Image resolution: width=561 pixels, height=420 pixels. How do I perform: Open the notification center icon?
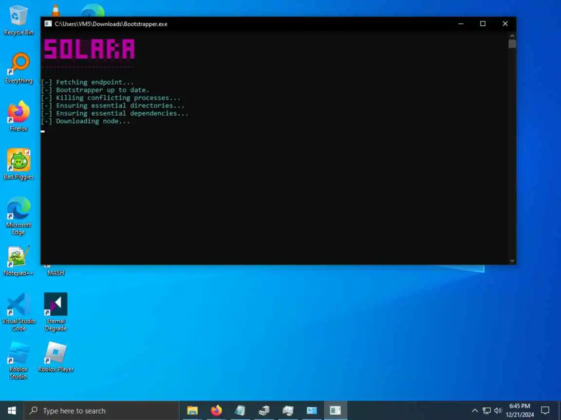tap(545, 411)
